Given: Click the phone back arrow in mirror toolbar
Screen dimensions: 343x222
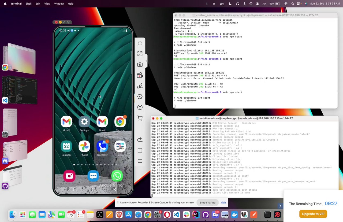Looking at the screenshot, I should tap(140, 140).
